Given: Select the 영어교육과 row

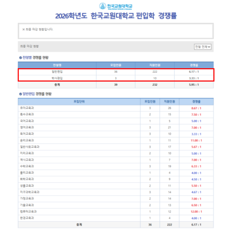Looking at the screenshot, I should click(x=116, y=127).
